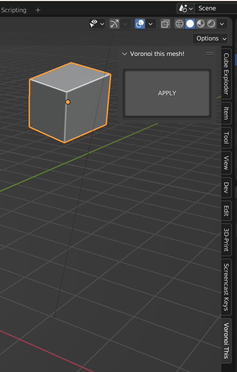Add a new workspace with the plus button
The height and width of the screenshot is (372, 237).
point(38,10)
